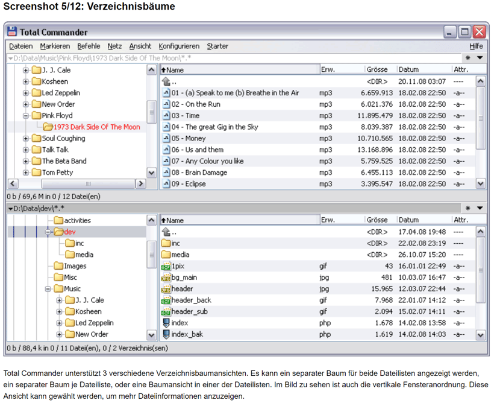Open the Befehle menu
Screen dimensions: 494x403
[x=89, y=46]
